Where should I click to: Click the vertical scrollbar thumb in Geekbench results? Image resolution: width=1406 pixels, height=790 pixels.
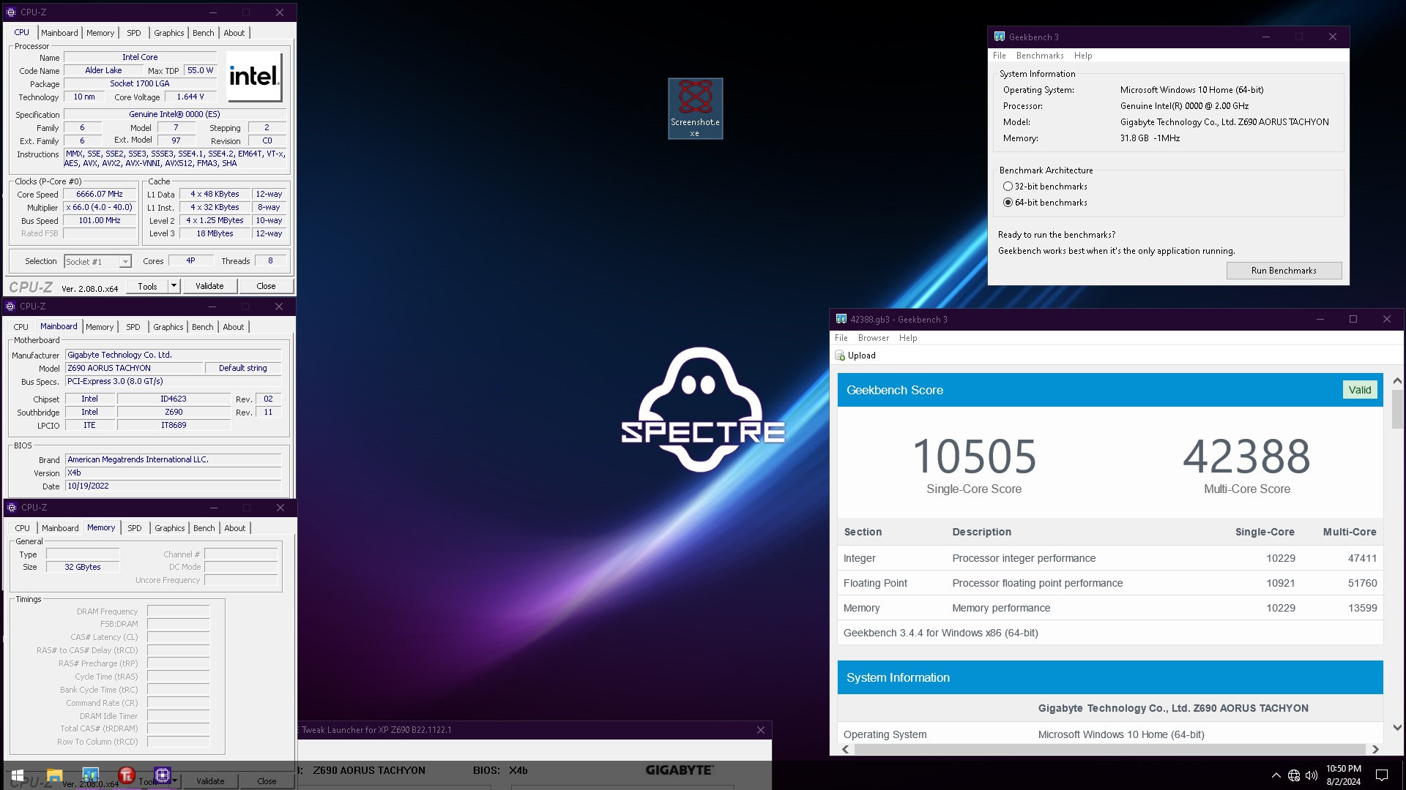point(1397,409)
